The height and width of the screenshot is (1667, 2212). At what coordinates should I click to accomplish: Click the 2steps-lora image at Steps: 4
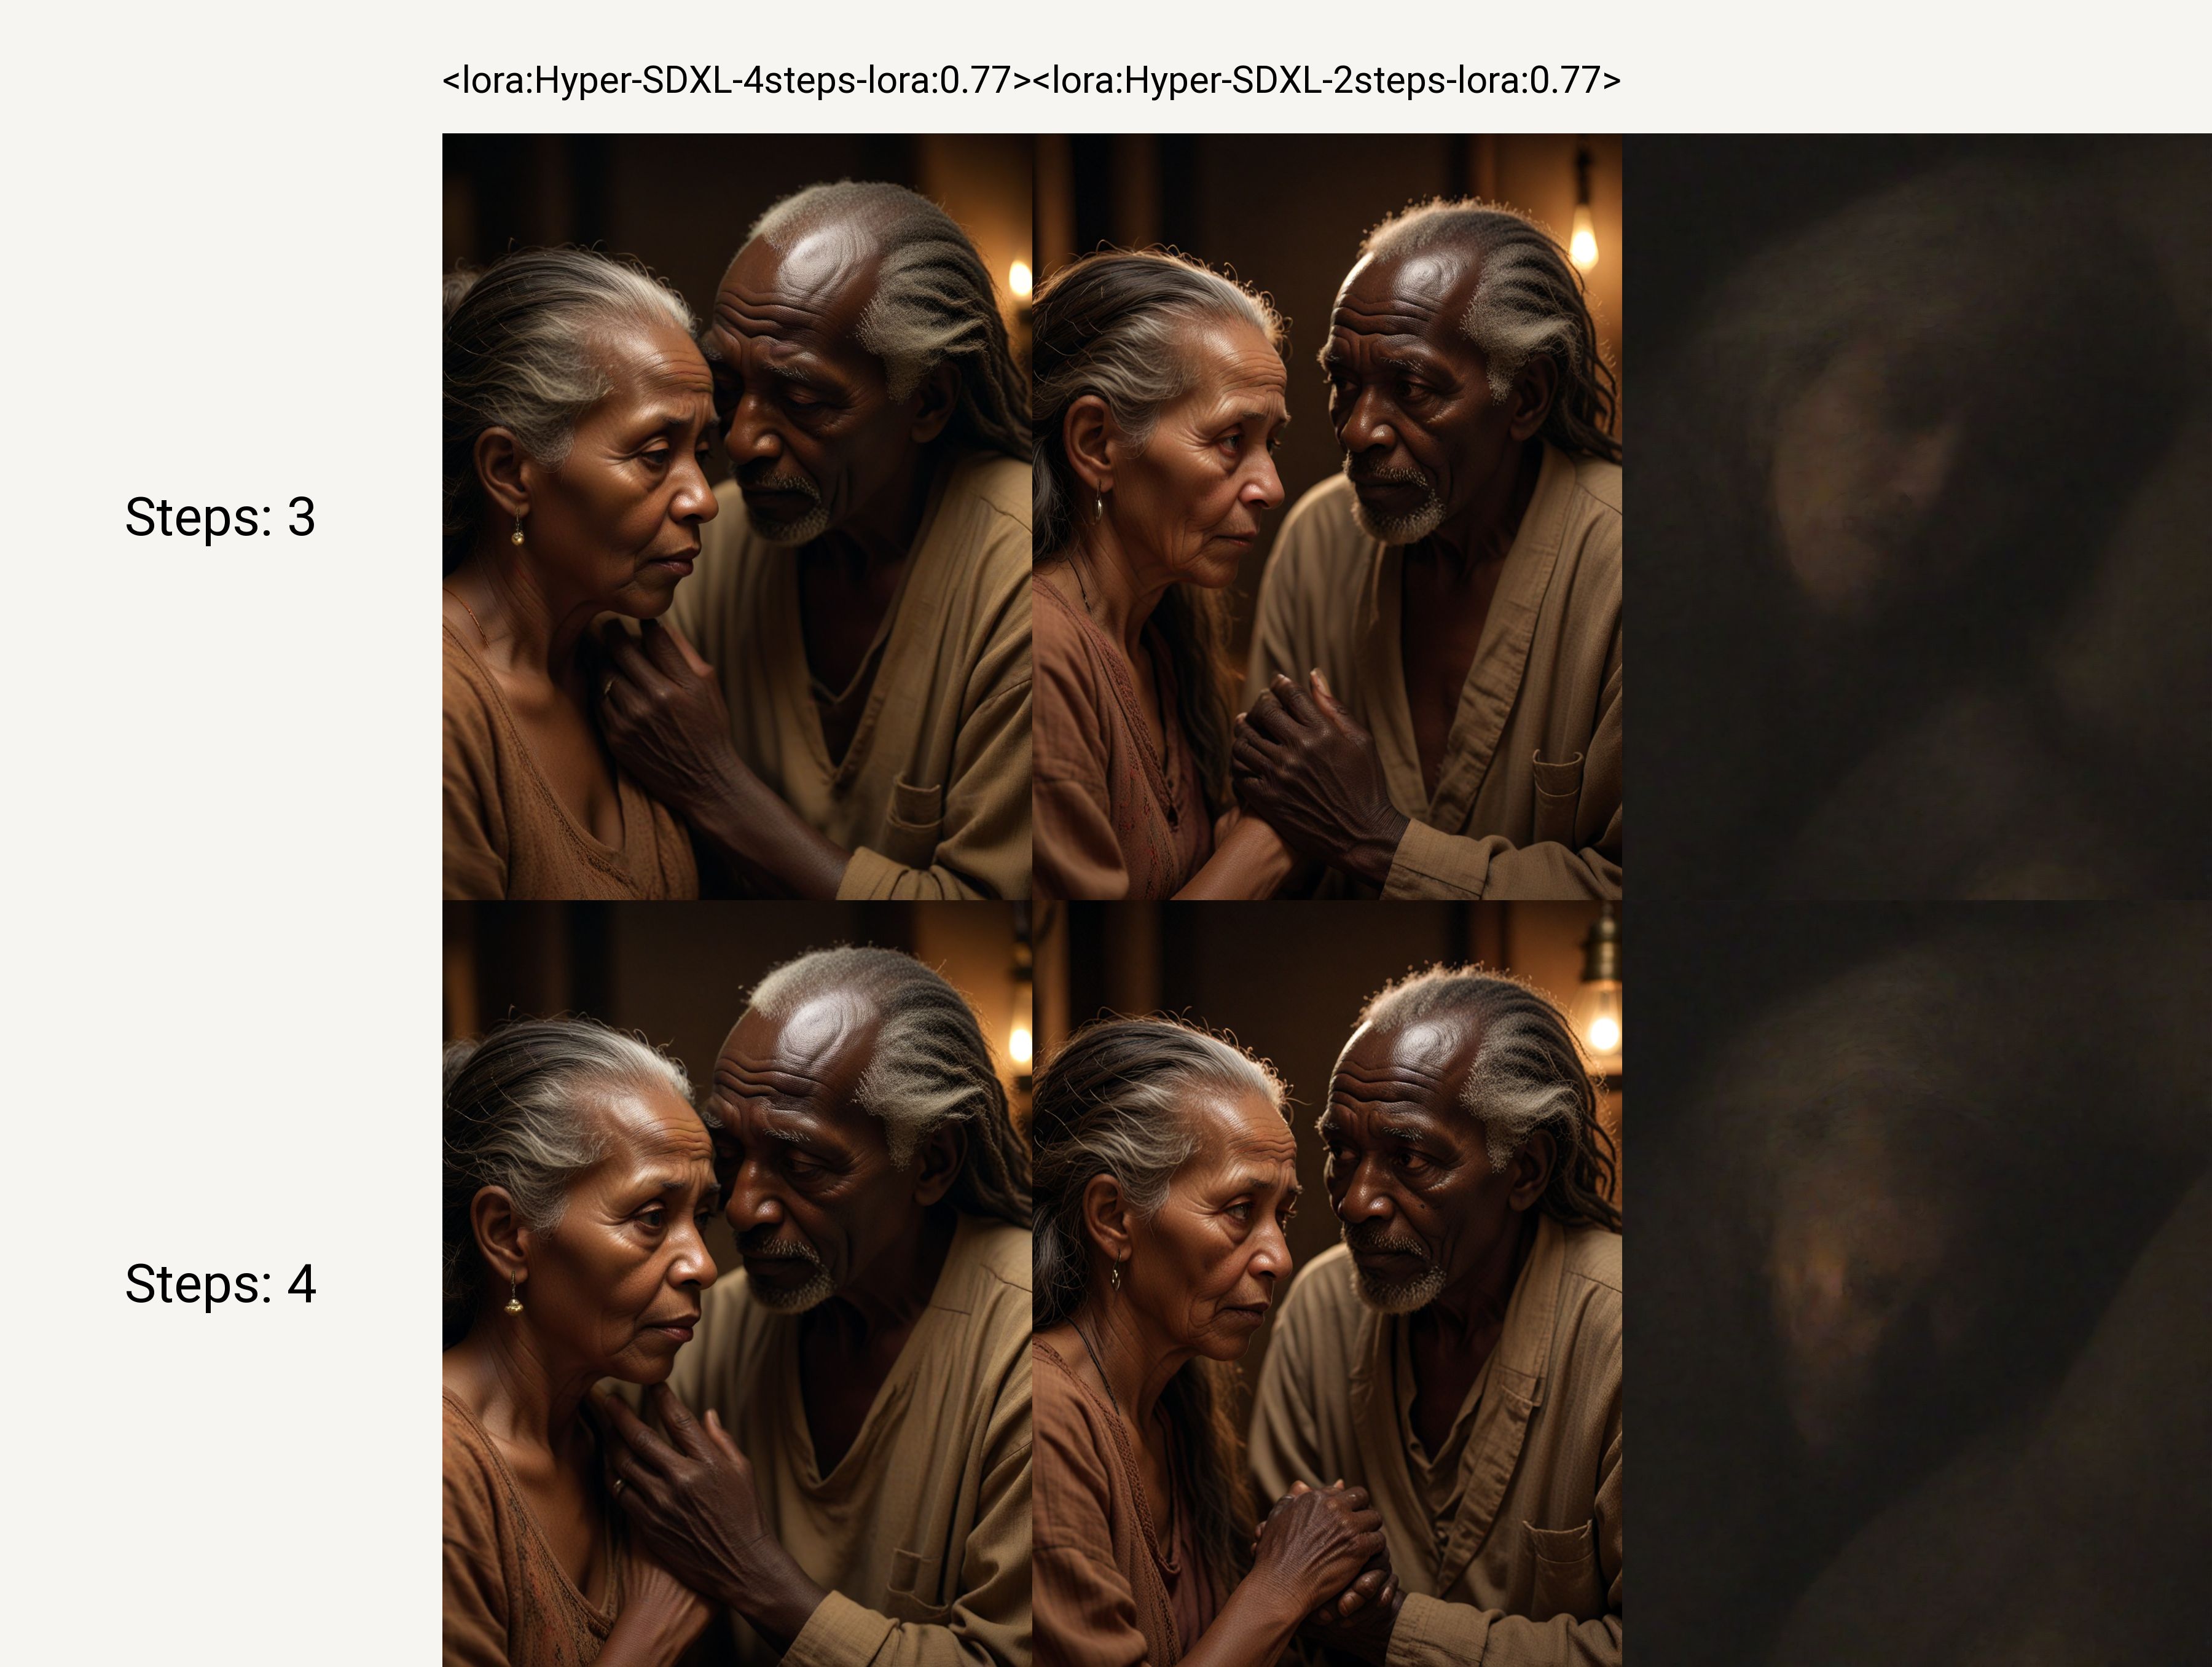tap(1327, 1283)
